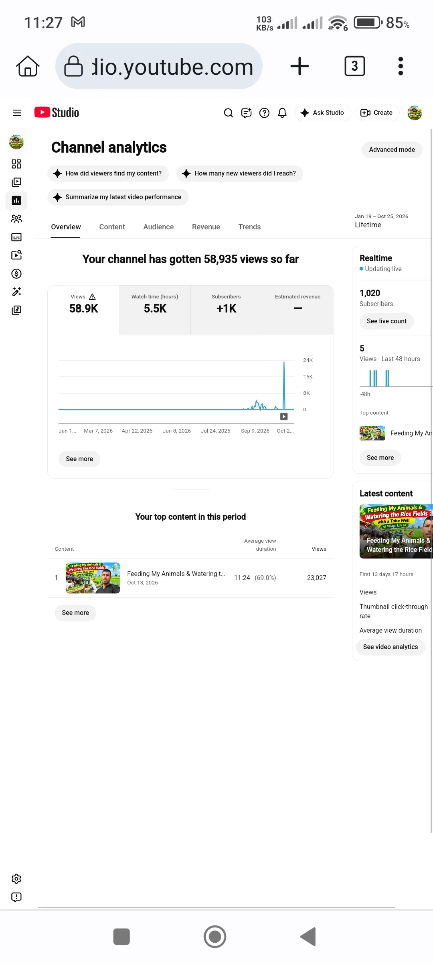This screenshot has width=433, height=964.
Task: Open Realtime top content thumbnail
Action: coord(372,433)
